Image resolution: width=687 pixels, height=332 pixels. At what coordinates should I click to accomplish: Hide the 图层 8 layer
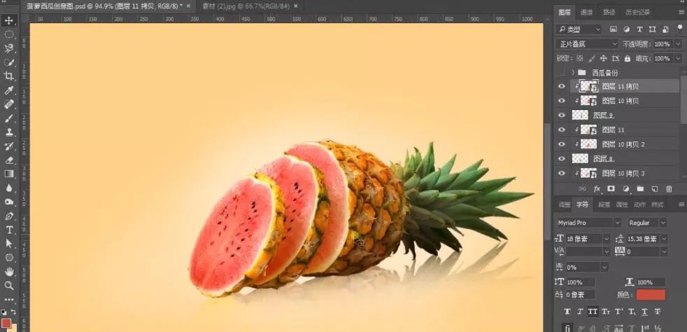561,159
